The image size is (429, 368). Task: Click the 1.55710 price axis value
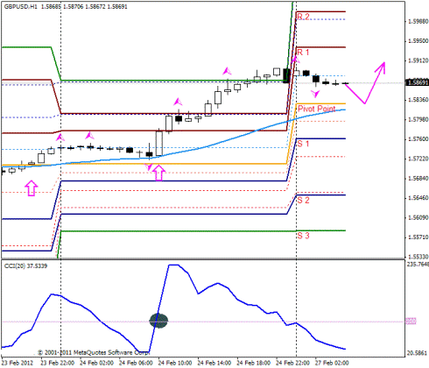(x=418, y=237)
